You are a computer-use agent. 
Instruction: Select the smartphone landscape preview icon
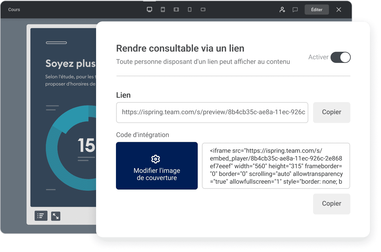[203, 9]
